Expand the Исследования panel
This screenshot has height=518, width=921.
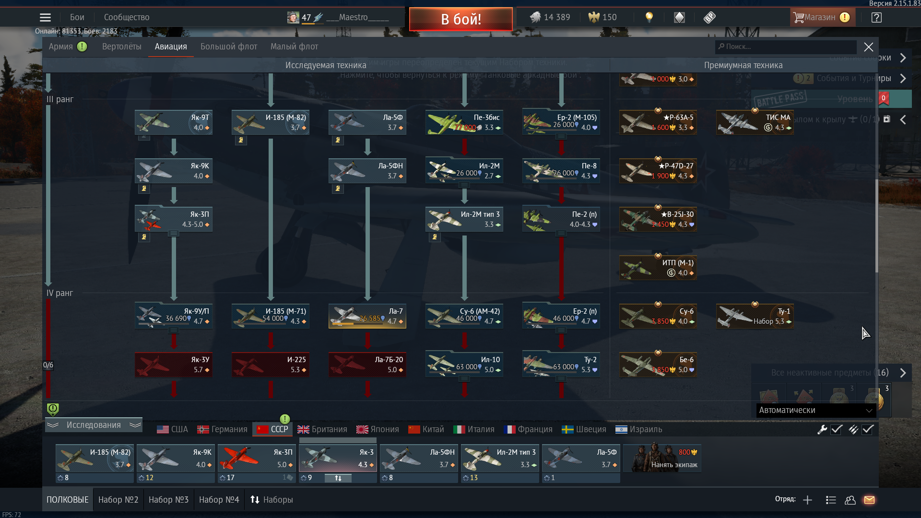94,425
